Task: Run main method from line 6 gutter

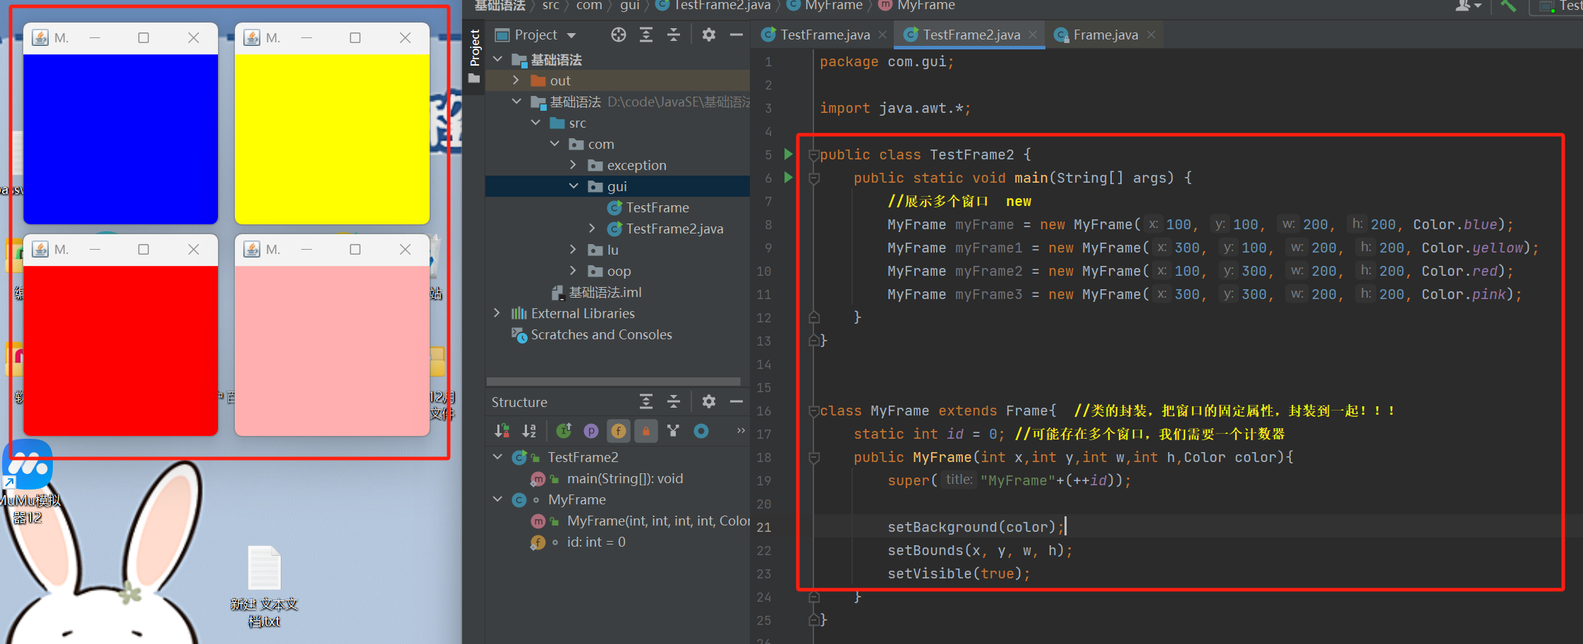Action: click(789, 178)
